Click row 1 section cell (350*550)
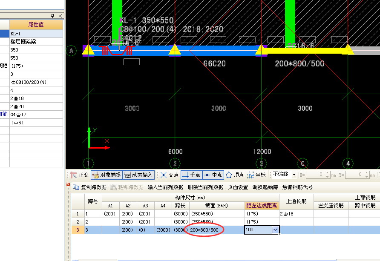Screen dimensions: 380x261 pos(217,214)
